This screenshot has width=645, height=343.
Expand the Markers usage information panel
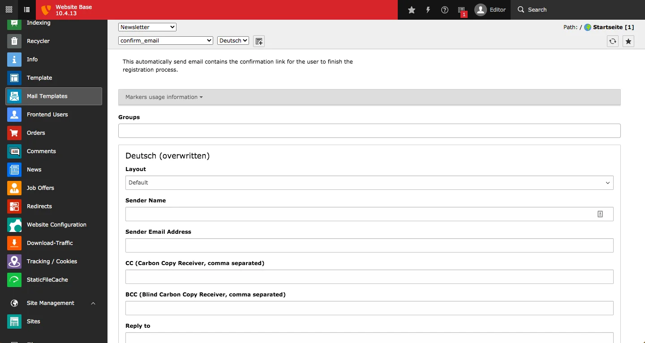(163, 97)
